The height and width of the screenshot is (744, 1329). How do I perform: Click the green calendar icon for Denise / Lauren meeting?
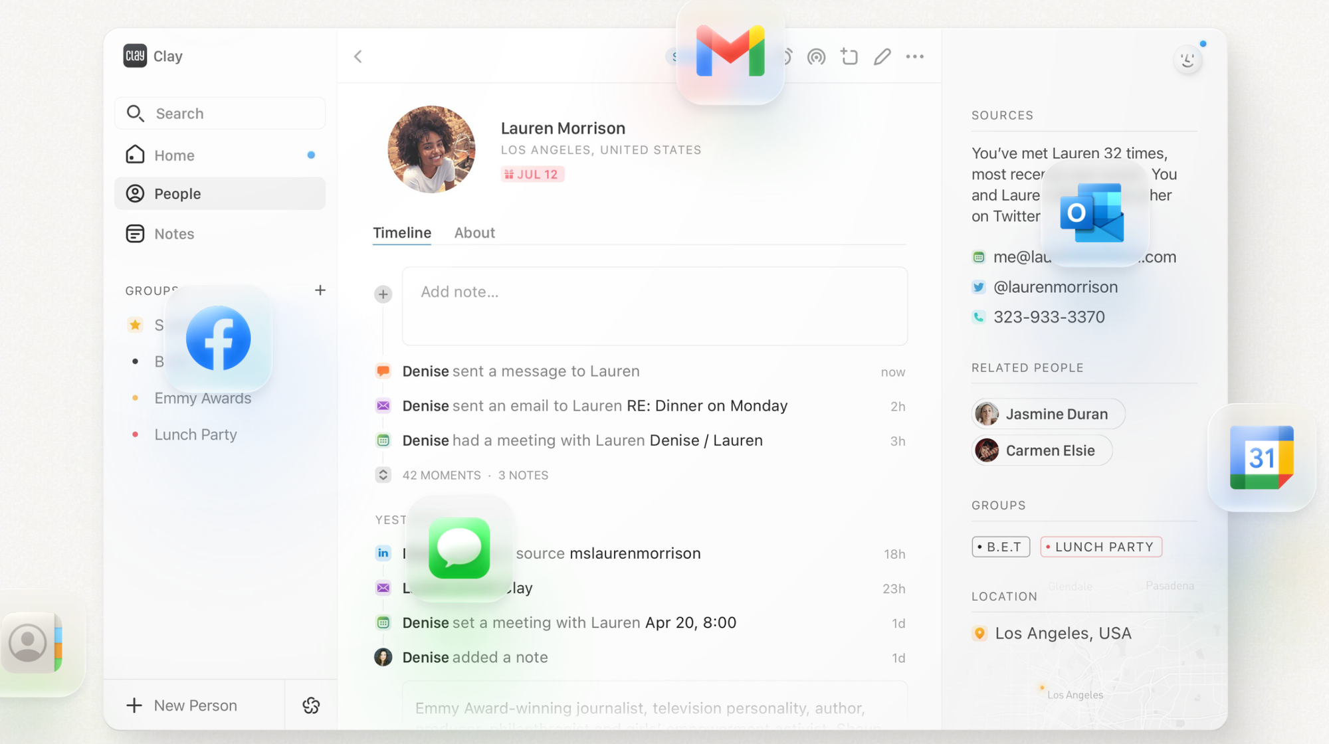pyautogui.click(x=383, y=440)
